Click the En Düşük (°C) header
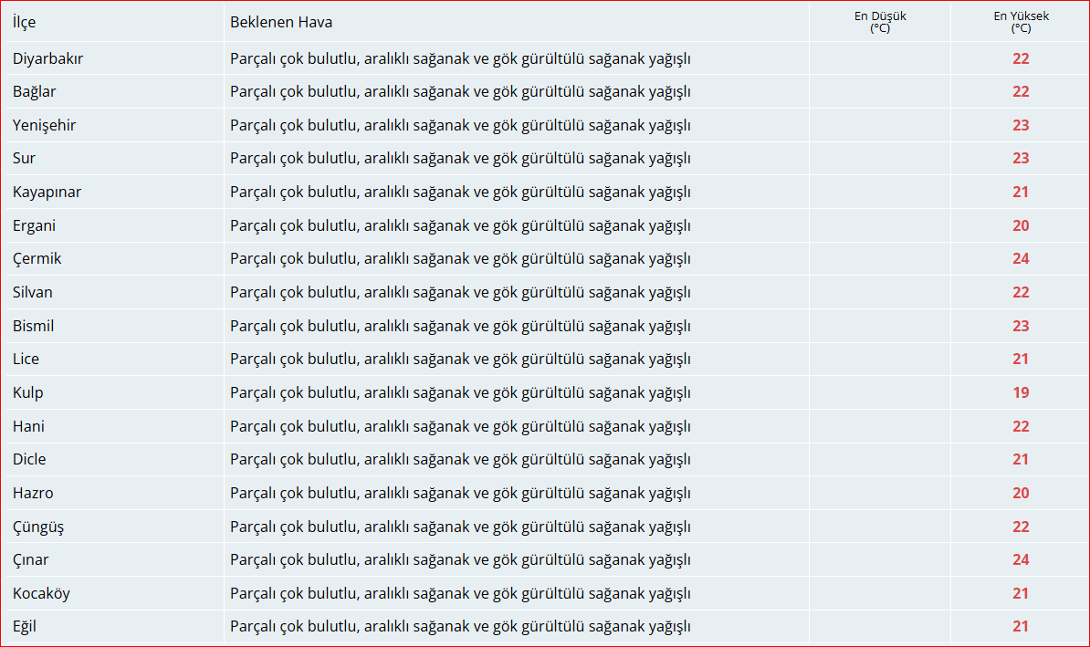1090x647 pixels. click(880, 22)
